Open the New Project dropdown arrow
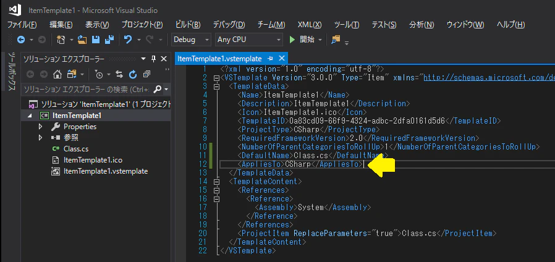 click(72, 40)
